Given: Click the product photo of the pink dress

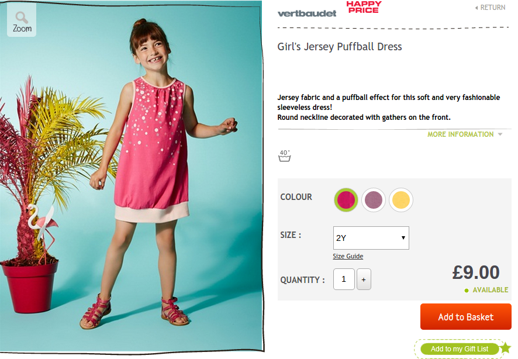Looking at the screenshot, I should coord(132,177).
